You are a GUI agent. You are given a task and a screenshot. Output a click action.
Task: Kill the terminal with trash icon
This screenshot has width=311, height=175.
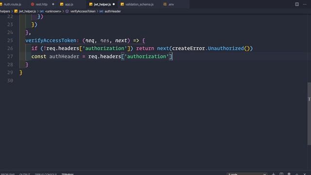[x=289, y=174]
